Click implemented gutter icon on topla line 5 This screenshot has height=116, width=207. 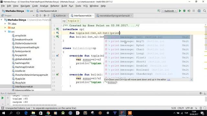pos(58,33)
